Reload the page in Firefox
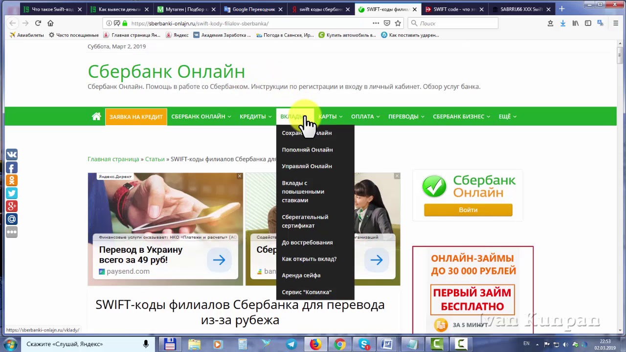626x352 pixels. 38,23
